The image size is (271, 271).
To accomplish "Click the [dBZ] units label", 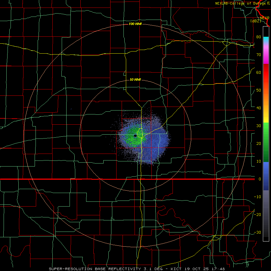I will [256, 21].
